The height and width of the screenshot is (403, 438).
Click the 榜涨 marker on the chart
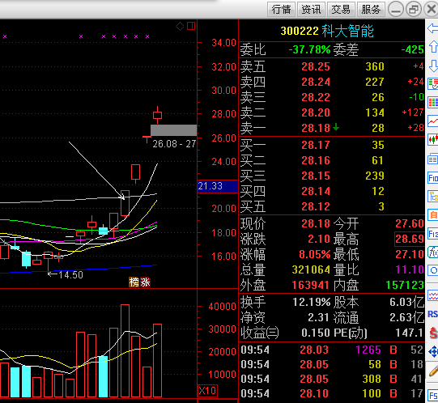(140, 282)
